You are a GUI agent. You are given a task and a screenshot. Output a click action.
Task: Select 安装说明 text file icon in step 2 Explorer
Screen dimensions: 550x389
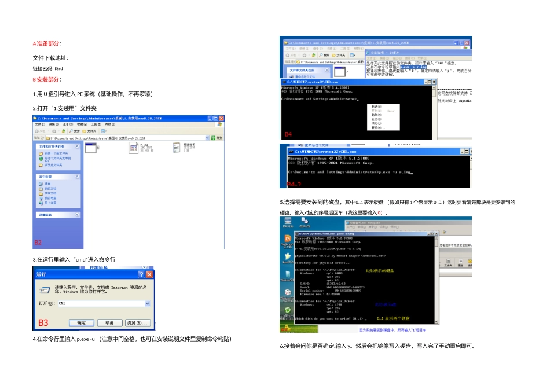click(177, 148)
